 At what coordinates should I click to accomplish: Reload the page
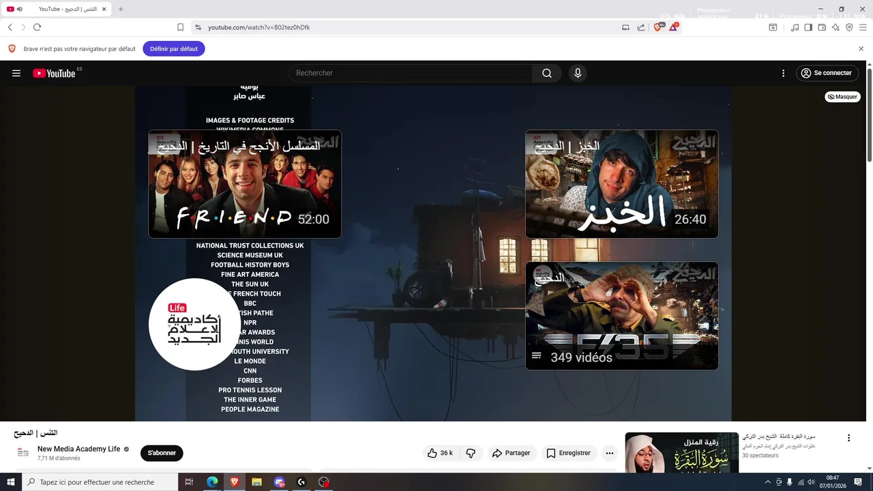[x=37, y=27]
